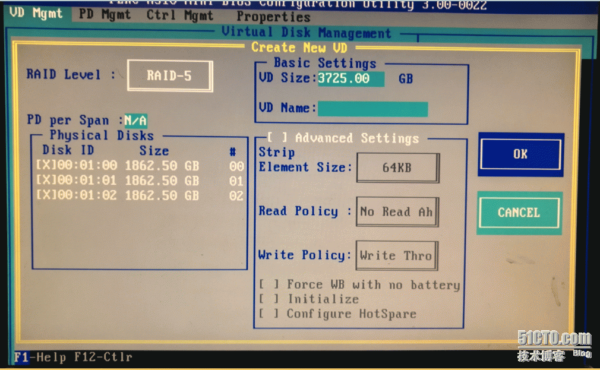Open the RAID Level selector showing RAID-5

pos(170,76)
